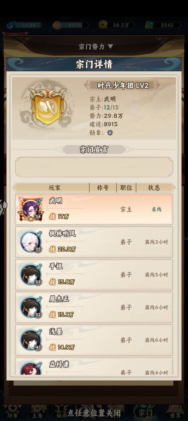Viewport: 188px width, 421px height.
Task: Click the 称号 column header
Action: click(x=103, y=188)
